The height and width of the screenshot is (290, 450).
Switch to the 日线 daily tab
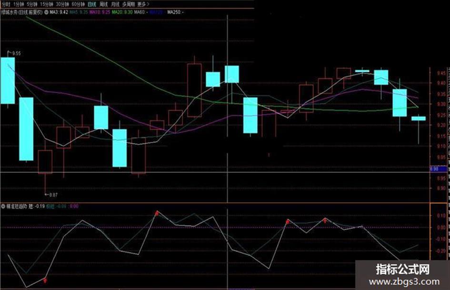(92, 4)
